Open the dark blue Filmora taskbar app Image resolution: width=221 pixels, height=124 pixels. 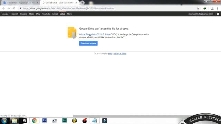coord(105,121)
